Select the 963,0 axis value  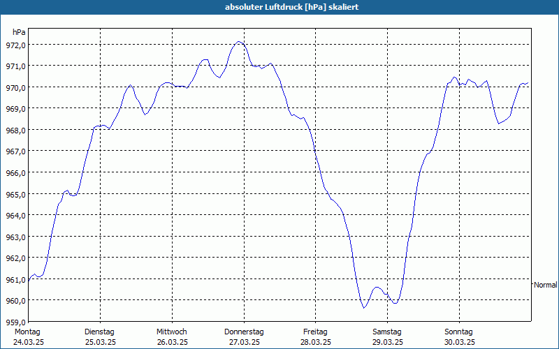pos(16,237)
